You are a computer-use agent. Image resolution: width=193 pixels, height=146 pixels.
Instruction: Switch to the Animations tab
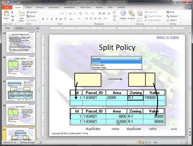pos(70,7)
